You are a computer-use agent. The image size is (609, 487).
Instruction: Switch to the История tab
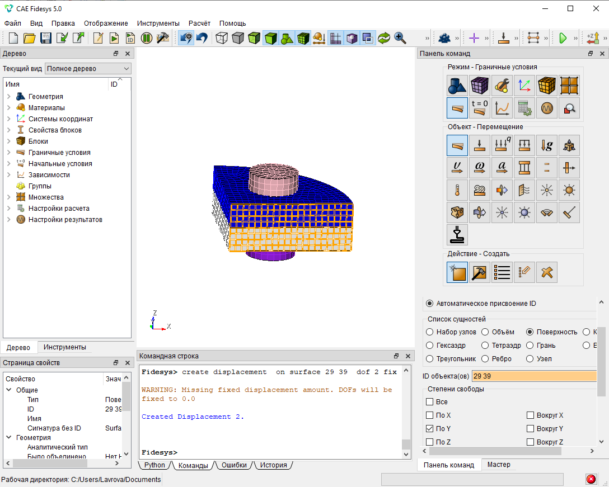[273, 465]
